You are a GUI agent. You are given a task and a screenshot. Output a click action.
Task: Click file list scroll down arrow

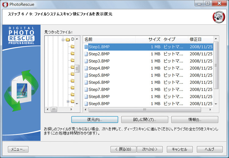point(216,104)
